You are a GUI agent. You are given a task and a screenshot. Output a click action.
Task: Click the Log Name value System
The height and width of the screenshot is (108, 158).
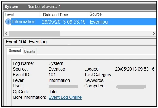(x=56, y=63)
